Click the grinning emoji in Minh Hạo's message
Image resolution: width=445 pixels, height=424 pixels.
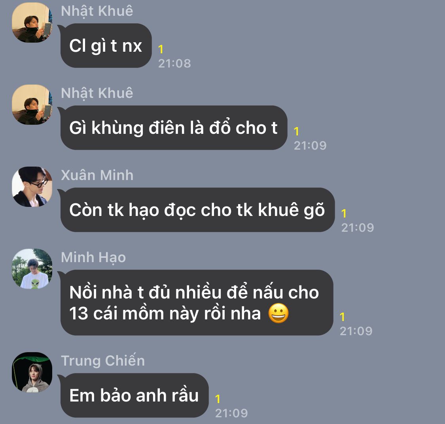point(278,313)
